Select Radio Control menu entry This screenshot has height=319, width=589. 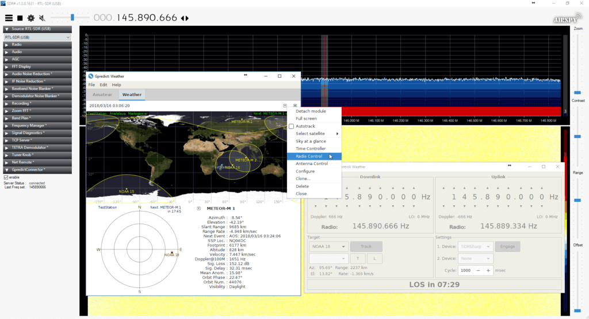point(314,156)
